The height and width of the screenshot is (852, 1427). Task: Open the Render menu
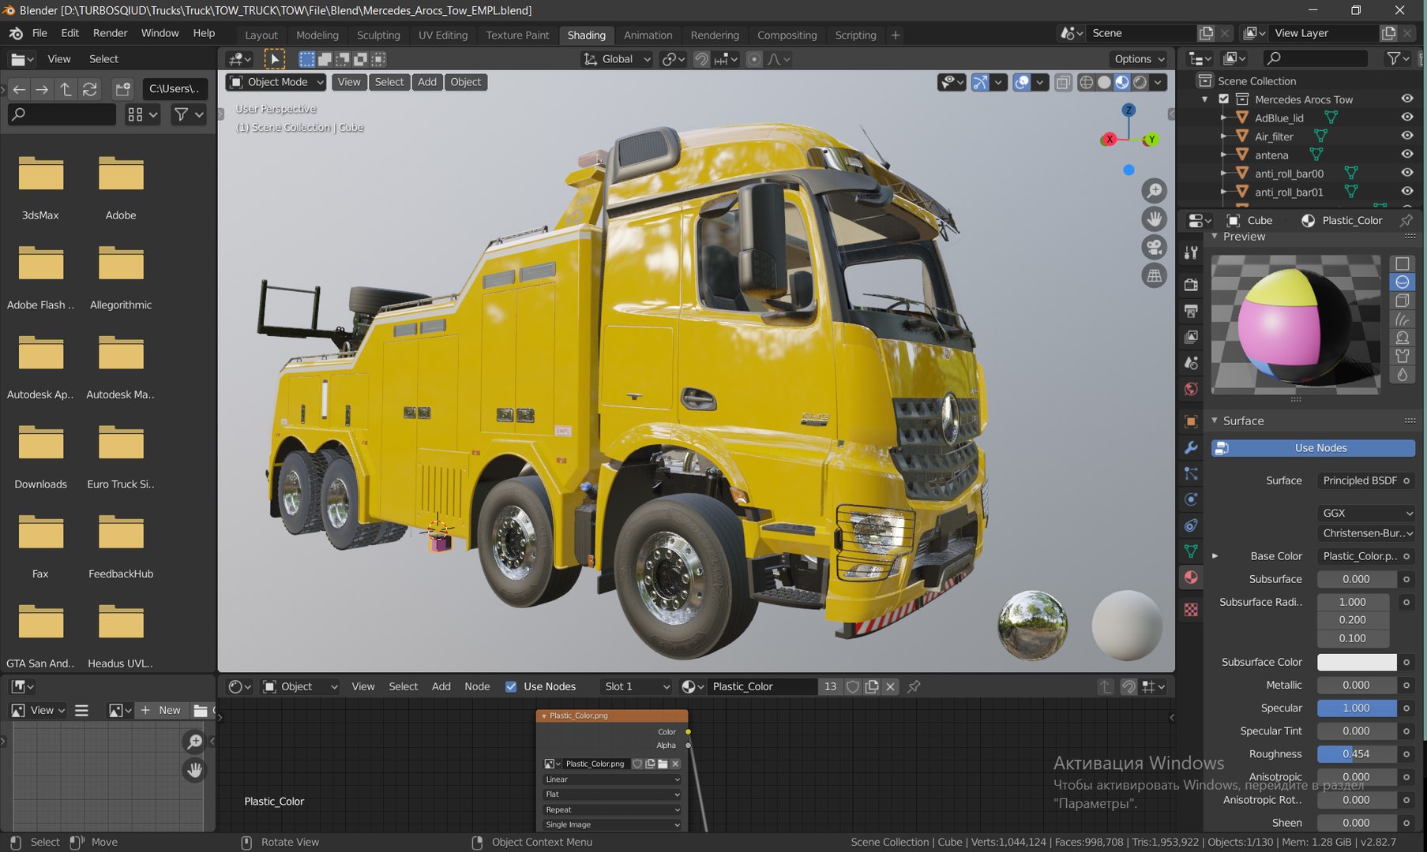coord(110,33)
